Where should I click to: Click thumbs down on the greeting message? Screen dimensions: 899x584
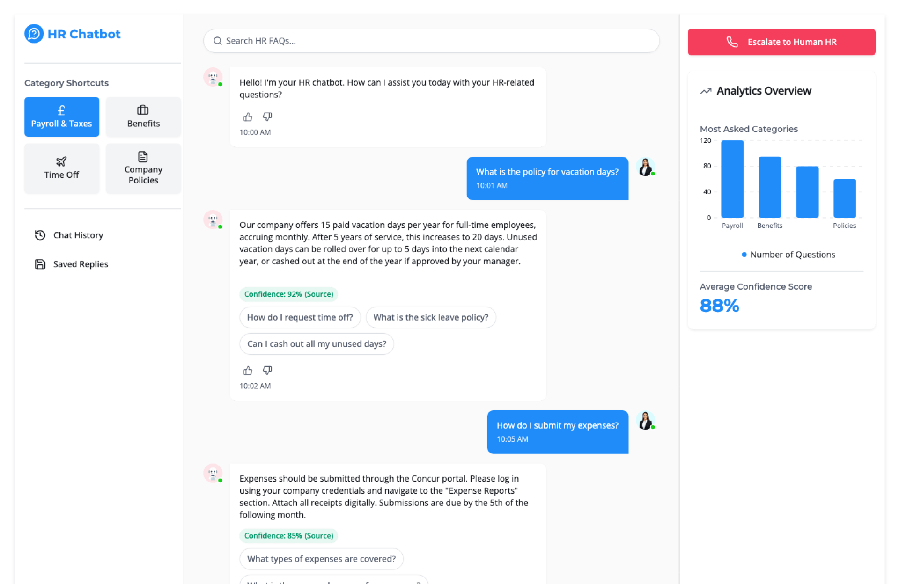tap(267, 117)
